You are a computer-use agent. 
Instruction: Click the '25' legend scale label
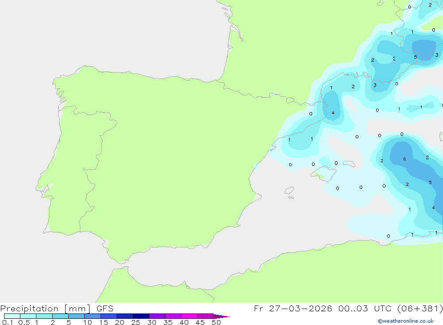pos(136,322)
